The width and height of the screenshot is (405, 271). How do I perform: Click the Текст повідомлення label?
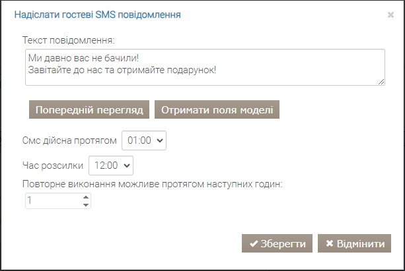[69, 40]
